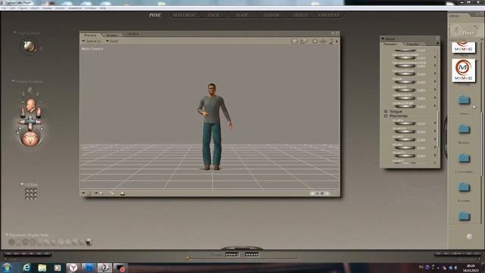This screenshot has width=485, height=273.
Task: Open the MATERIAL room tab
Action: (184, 15)
